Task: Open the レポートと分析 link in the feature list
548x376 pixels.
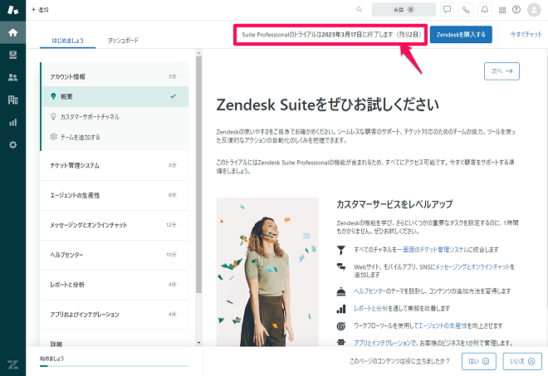Action: tap(371, 308)
